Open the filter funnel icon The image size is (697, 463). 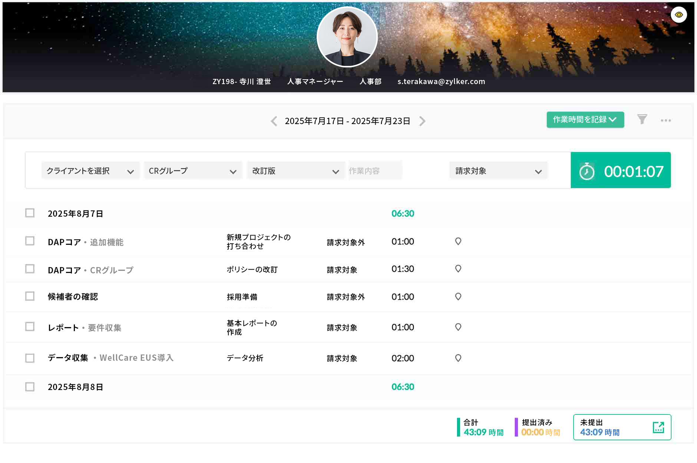pos(642,119)
